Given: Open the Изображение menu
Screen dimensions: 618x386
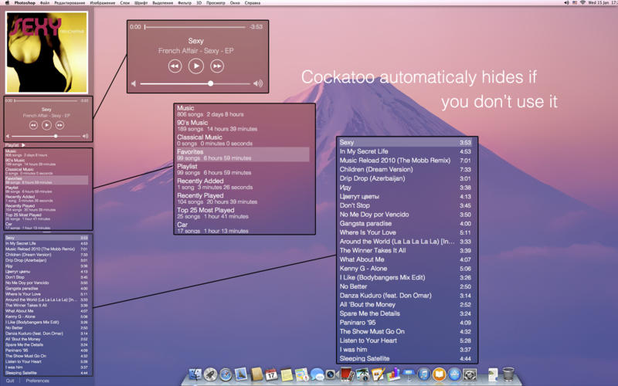Looking at the screenshot, I should tap(103, 3).
